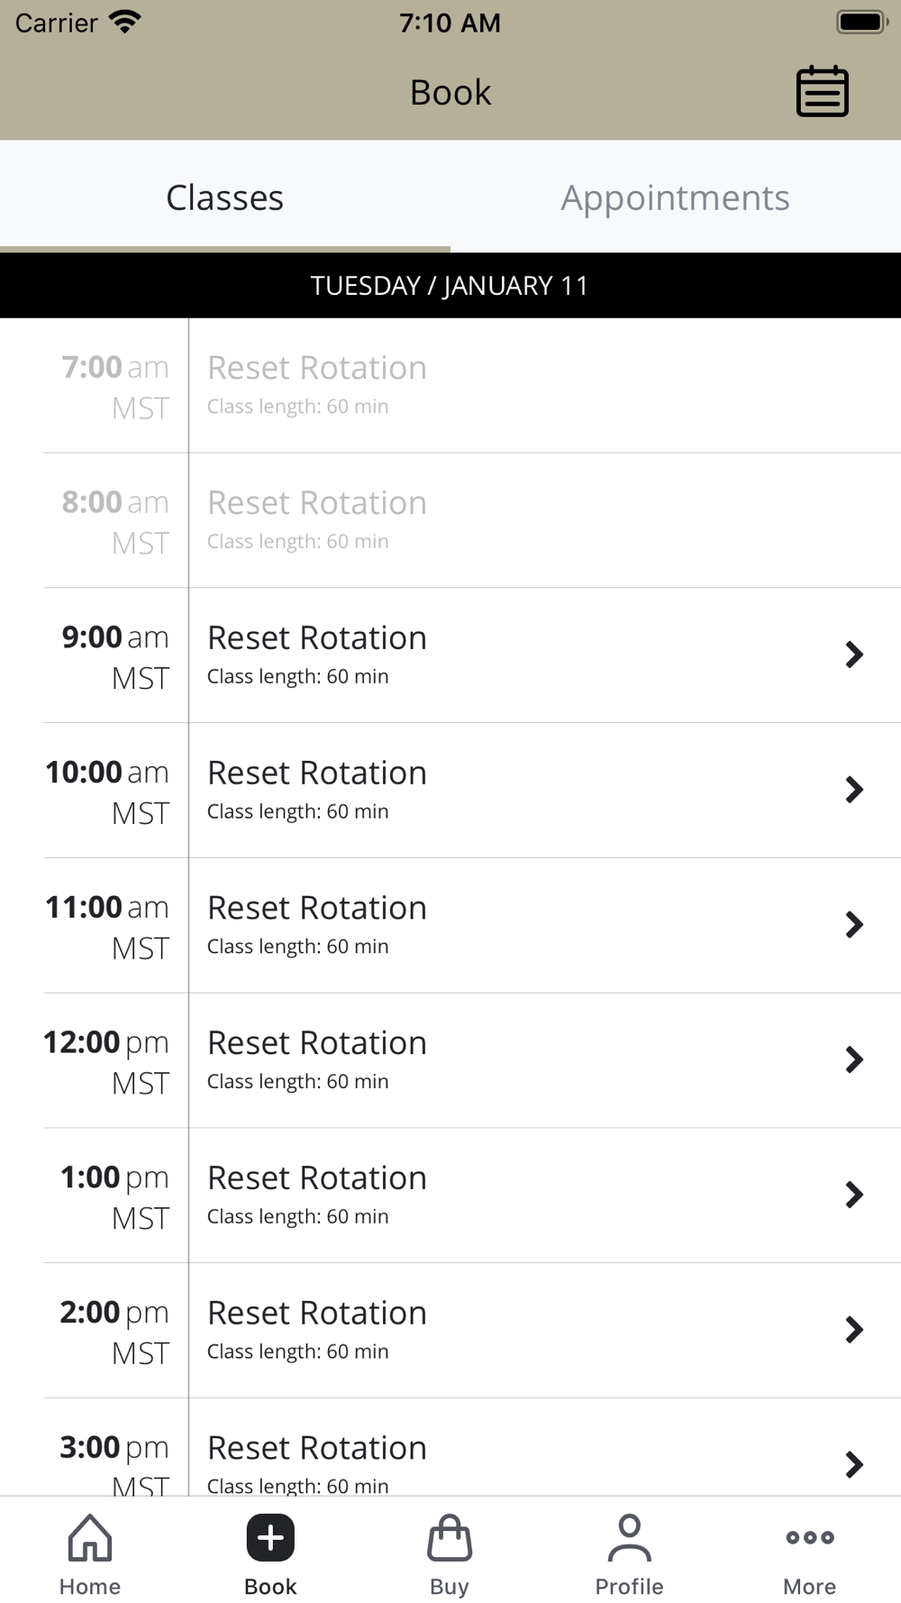Tap the More three-dots icon
The height and width of the screenshot is (1603, 901).
coord(809,1538)
